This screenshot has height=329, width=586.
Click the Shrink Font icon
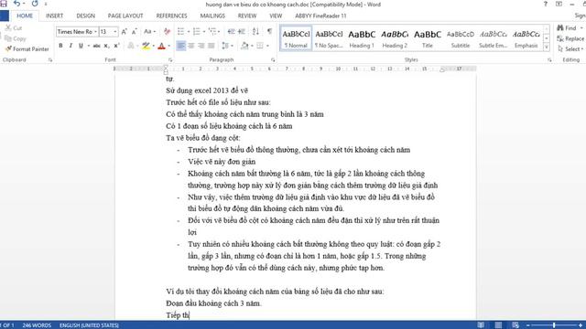pyautogui.click(x=135, y=32)
